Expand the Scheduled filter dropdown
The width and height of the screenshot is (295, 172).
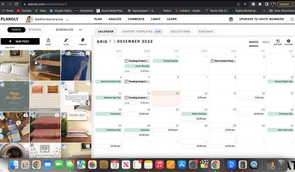coord(69,30)
